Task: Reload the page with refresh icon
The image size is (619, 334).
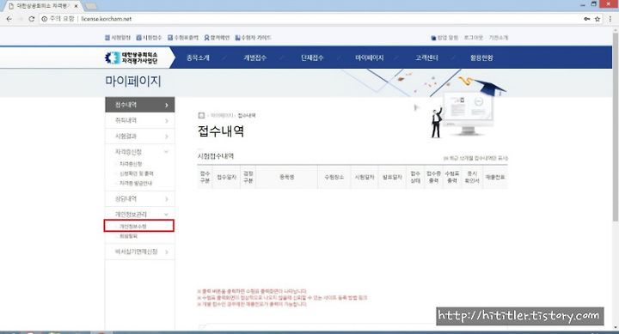Action: (32, 19)
